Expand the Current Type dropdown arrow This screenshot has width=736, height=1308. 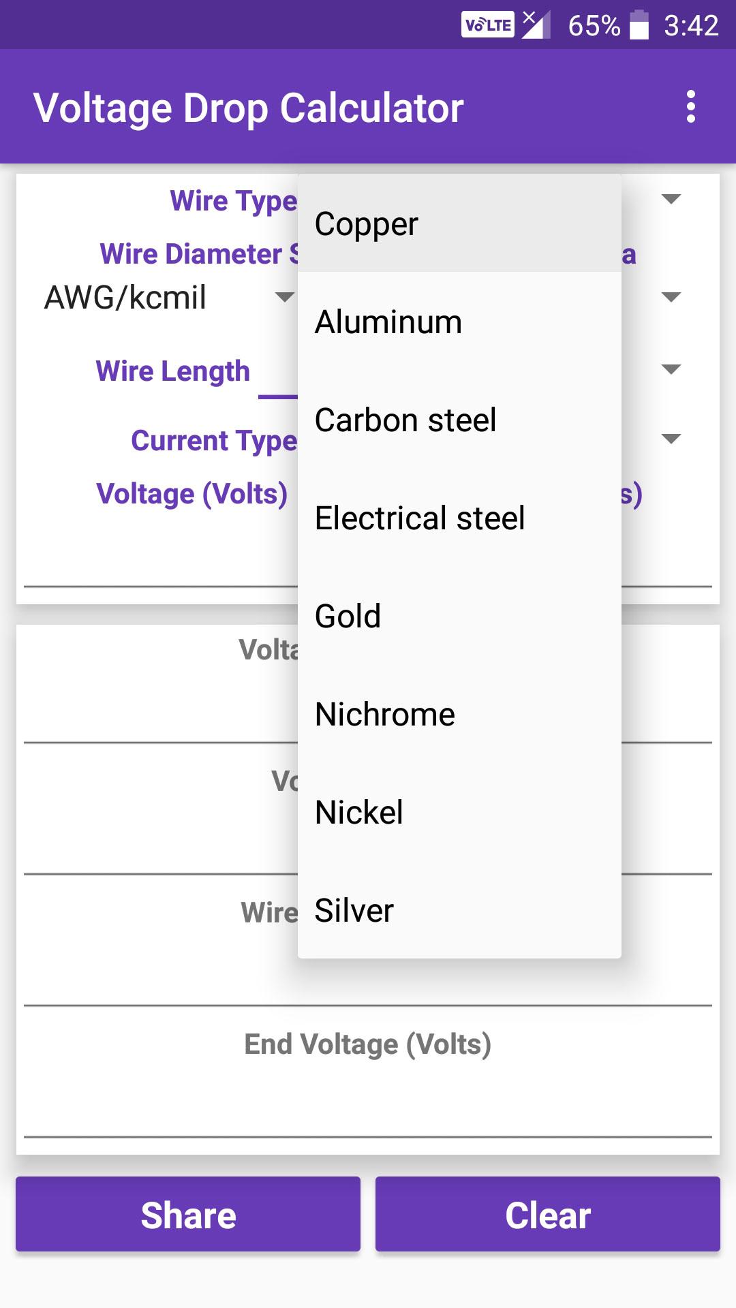click(x=671, y=439)
